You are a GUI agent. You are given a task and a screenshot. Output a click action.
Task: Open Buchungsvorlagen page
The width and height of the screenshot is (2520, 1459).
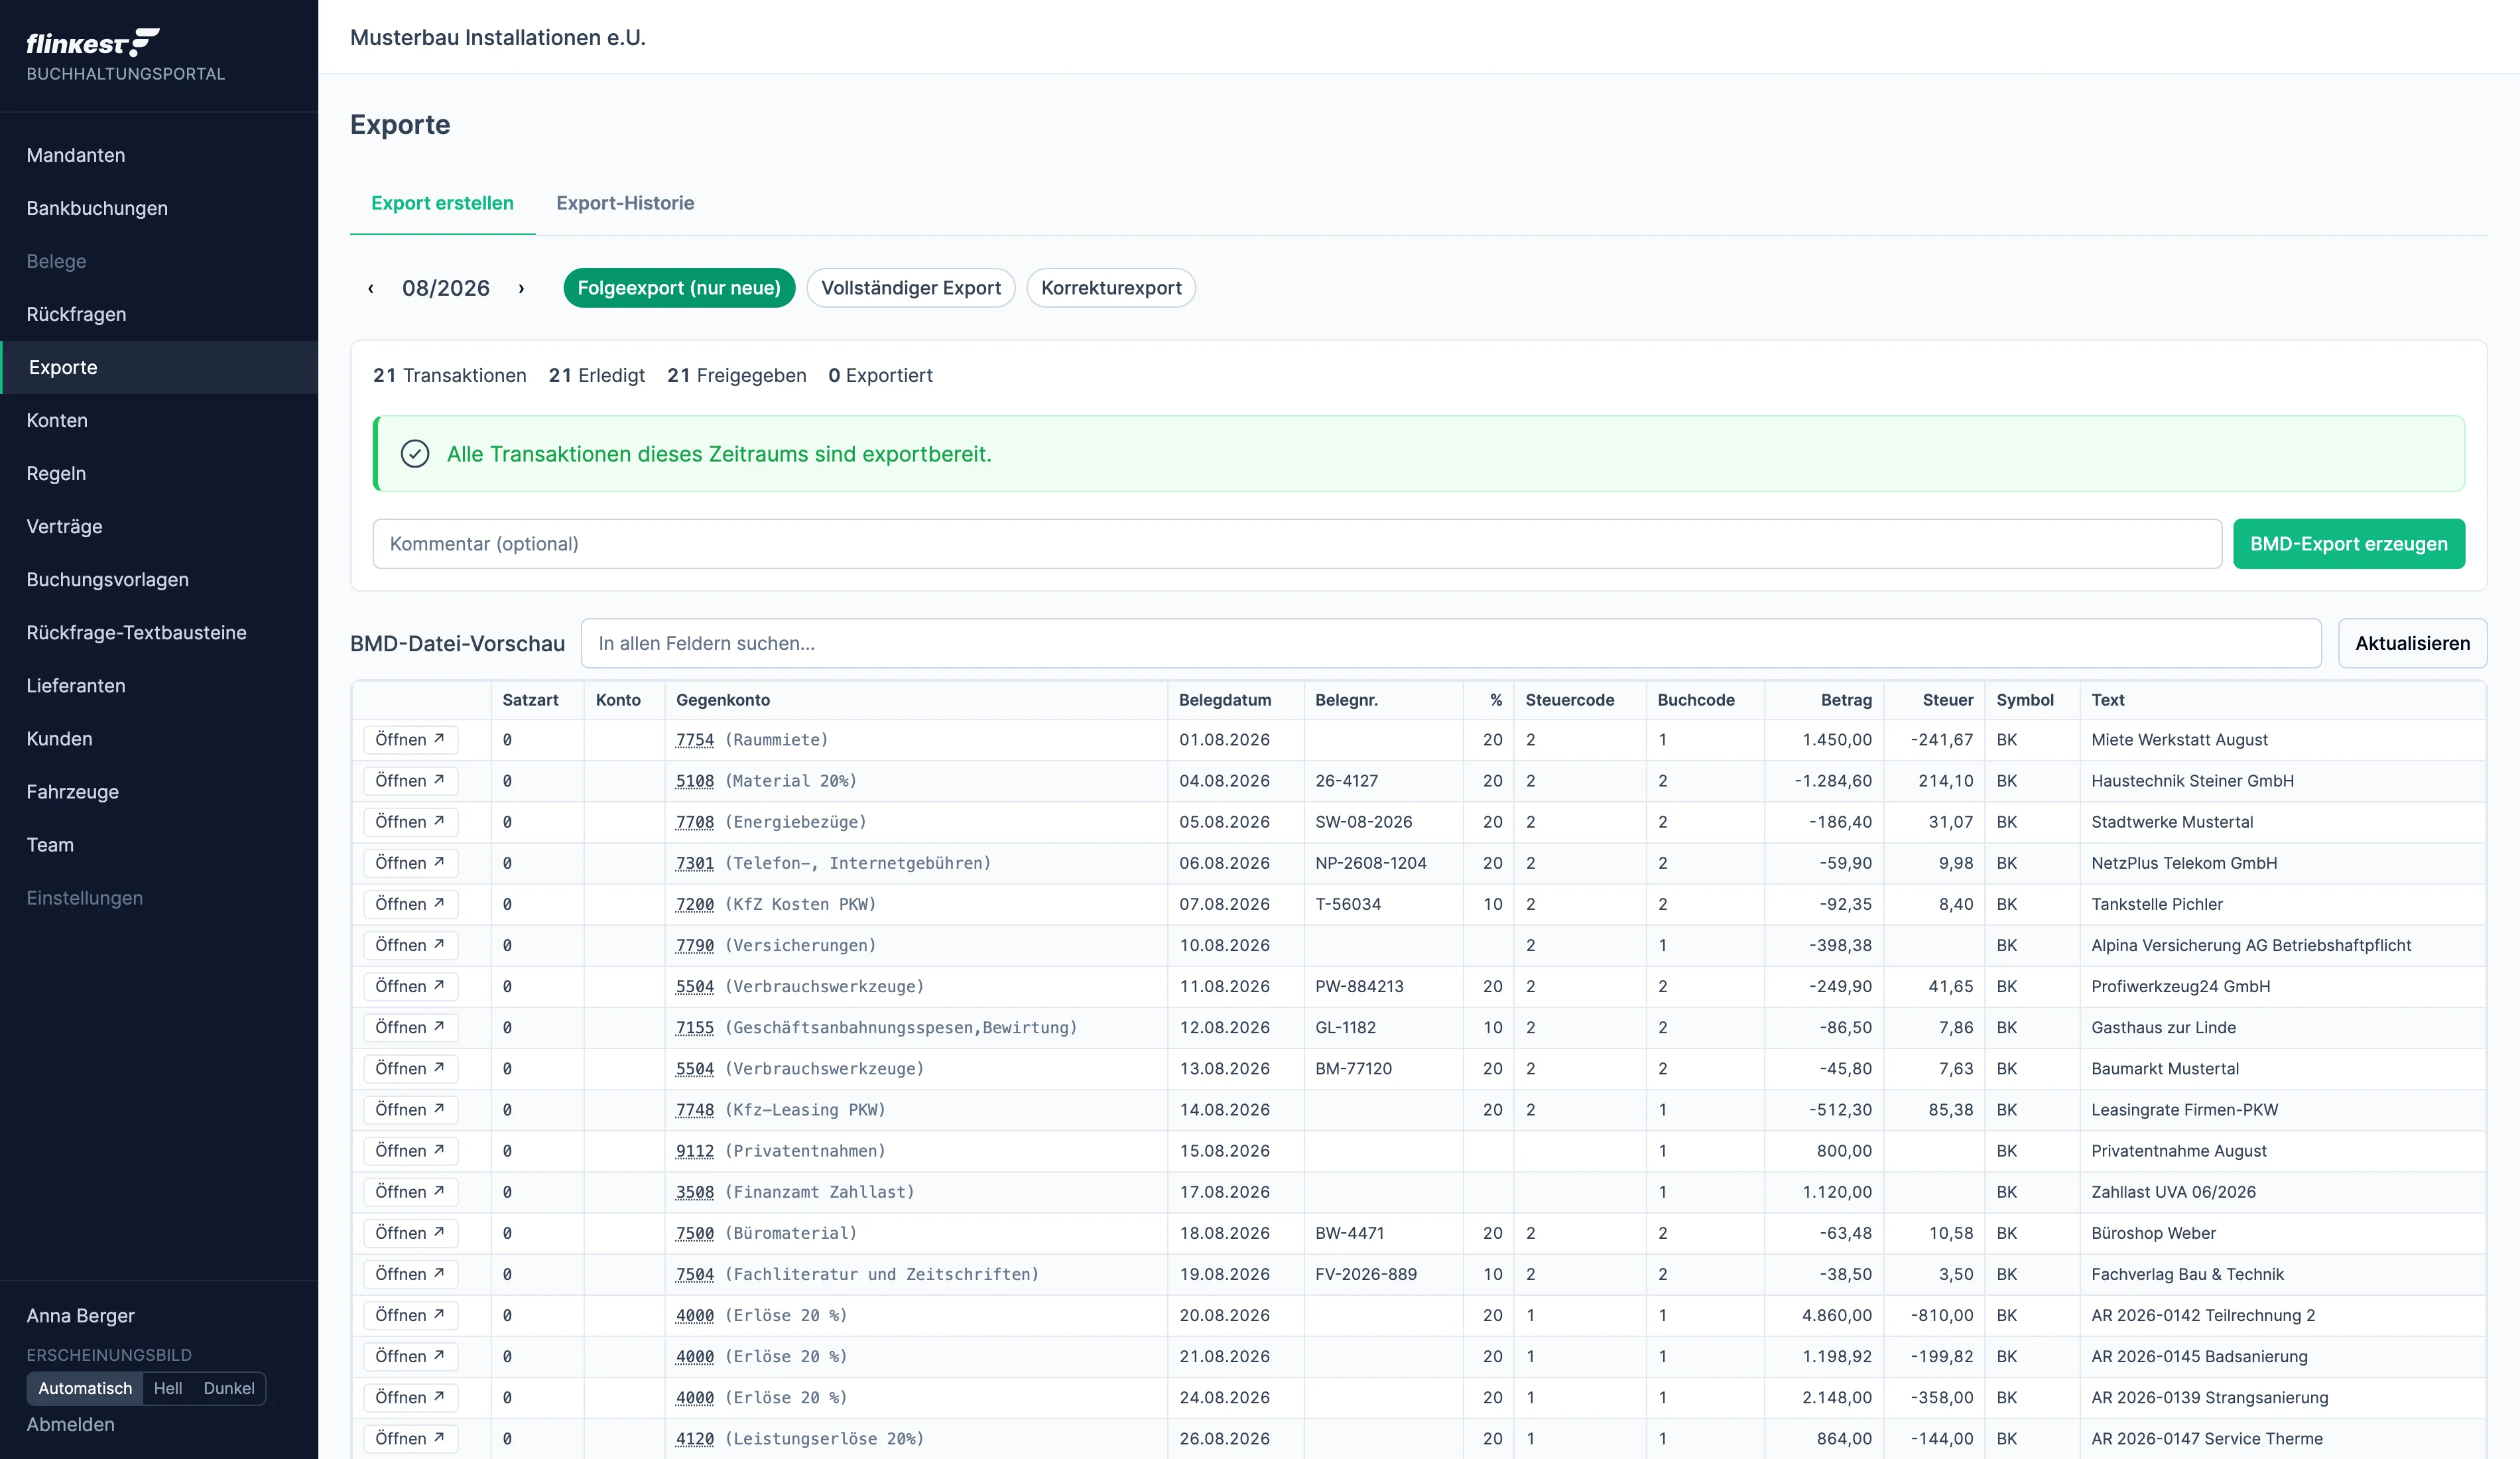coord(159,579)
